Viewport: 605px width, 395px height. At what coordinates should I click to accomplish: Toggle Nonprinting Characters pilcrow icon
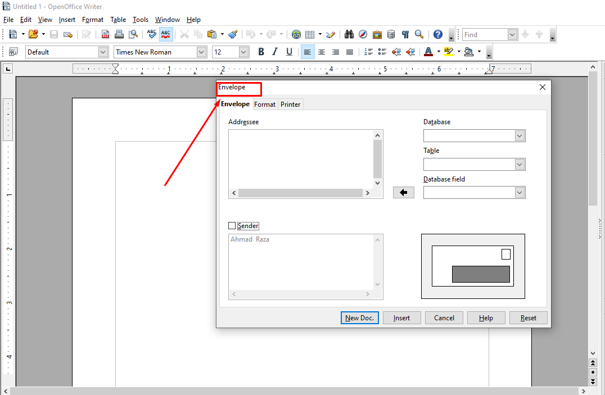point(405,34)
